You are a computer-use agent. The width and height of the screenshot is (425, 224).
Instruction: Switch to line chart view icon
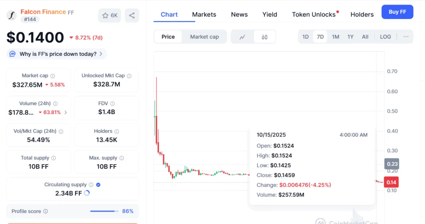[x=242, y=37]
